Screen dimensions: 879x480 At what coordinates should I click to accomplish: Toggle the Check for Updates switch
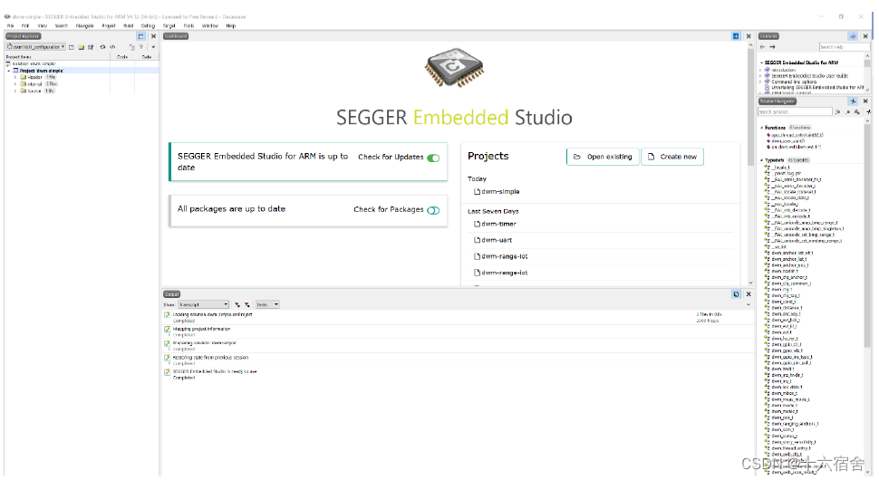tap(433, 158)
